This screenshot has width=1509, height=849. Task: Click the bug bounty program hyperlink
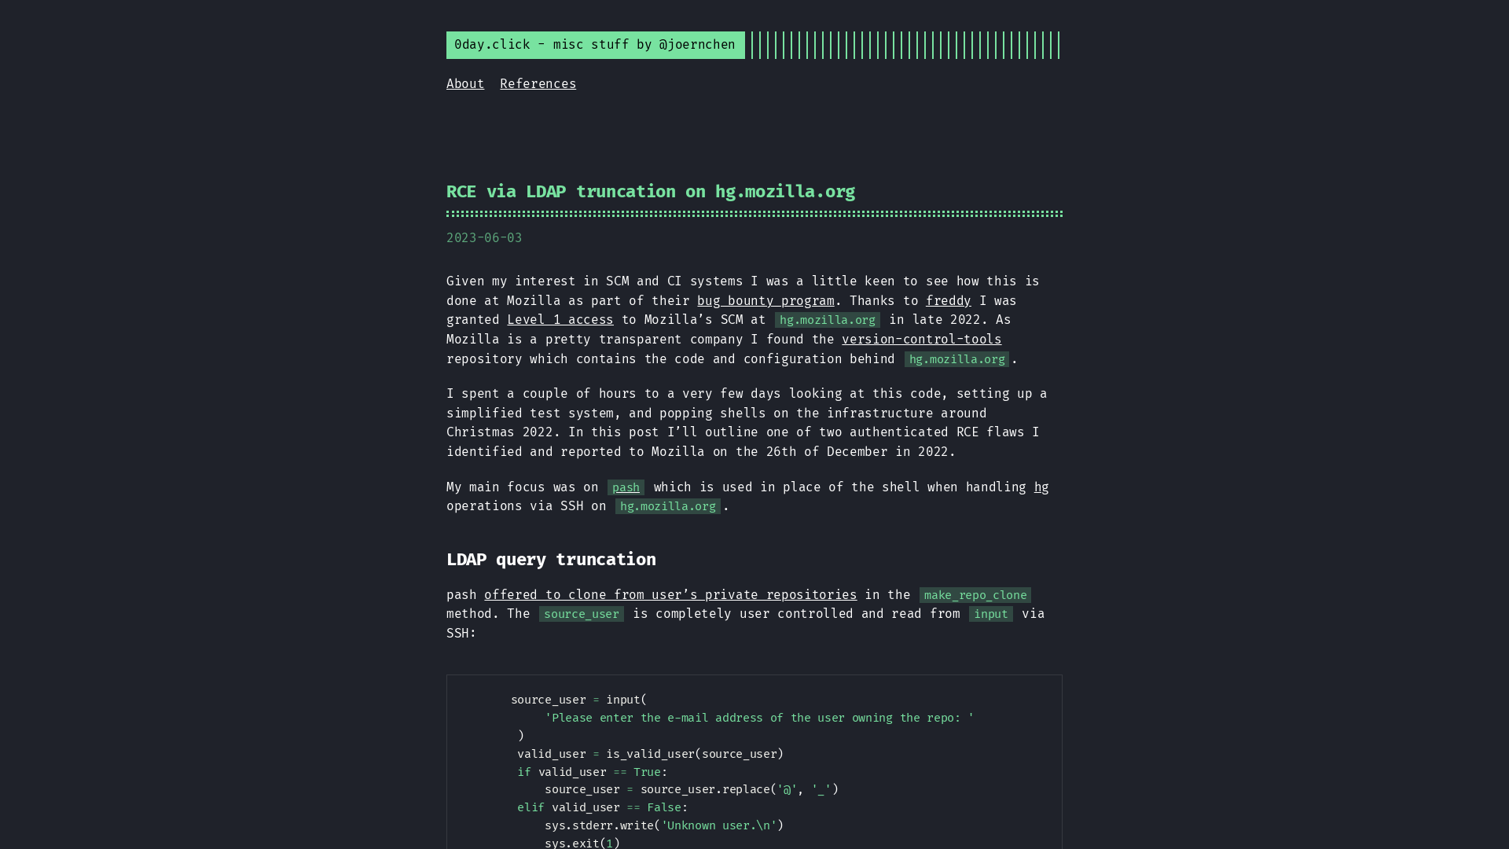point(765,300)
